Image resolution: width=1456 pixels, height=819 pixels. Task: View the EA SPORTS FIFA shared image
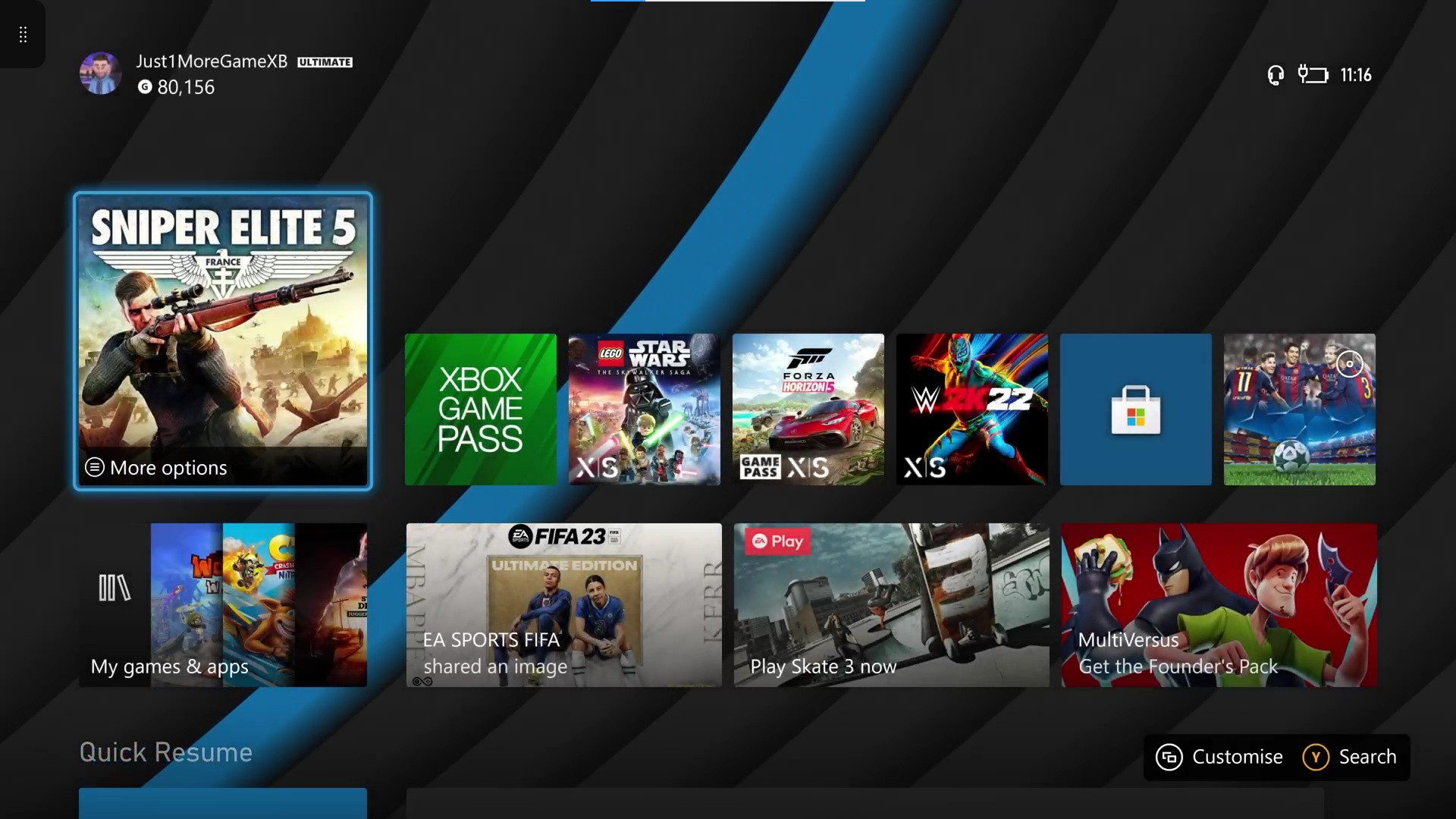[x=563, y=604]
